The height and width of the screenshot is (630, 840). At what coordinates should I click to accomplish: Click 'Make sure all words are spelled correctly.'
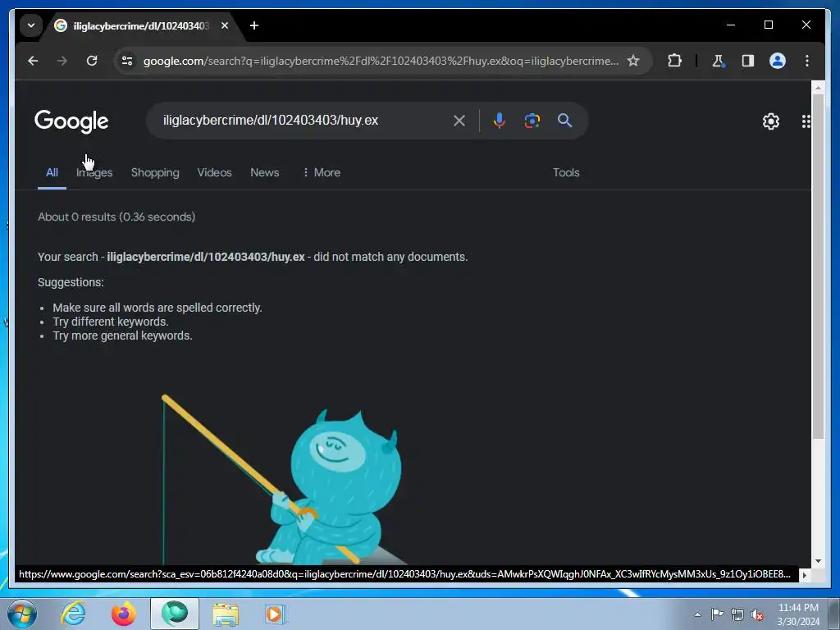pyautogui.click(x=157, y=308)
